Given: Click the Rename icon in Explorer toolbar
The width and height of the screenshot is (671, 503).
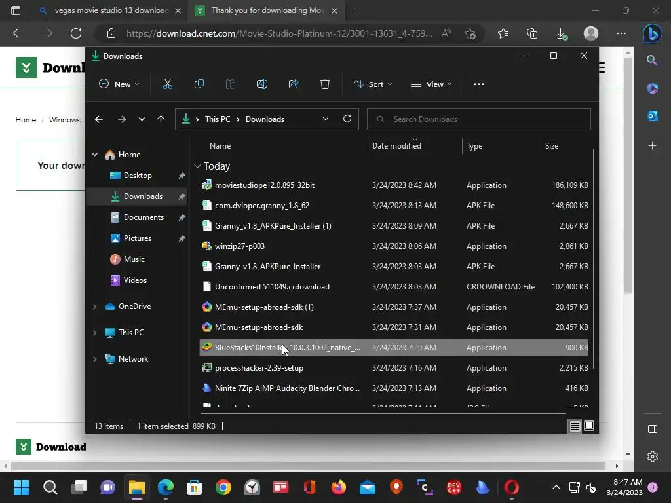Looking at the screenshot, I should [262, 84].
